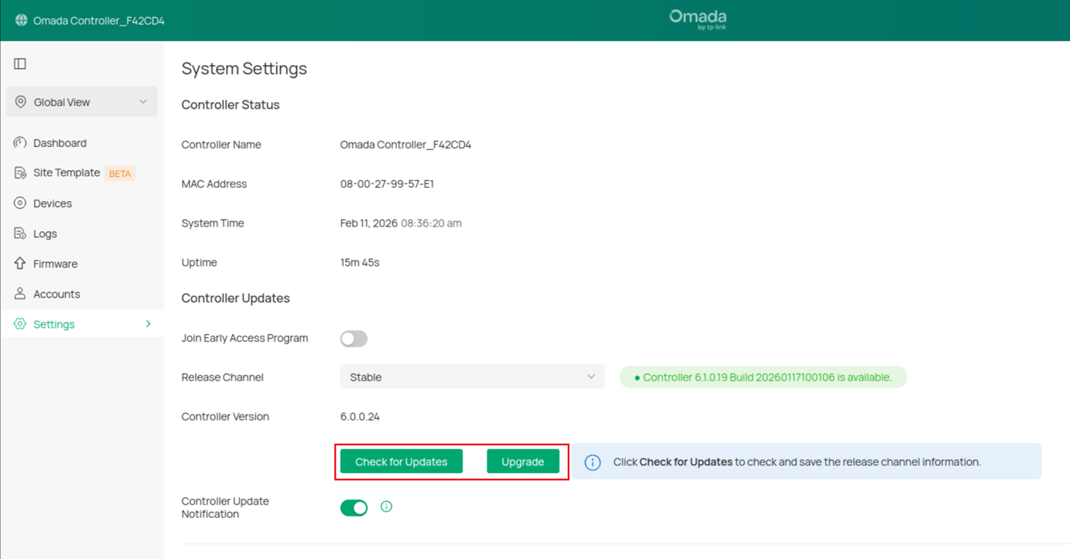Collapse the sidebar using the panel icon
The height and width of the screenshot is (559, 1070).
click(x=20, y=63)
